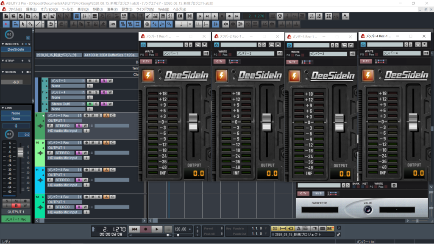
Task: Mute the メンバー3 track
Action: (90, 81)
